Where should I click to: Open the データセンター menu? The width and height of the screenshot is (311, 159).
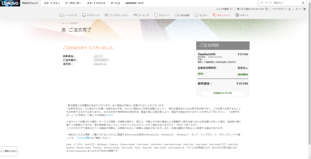click(x=73, y=3)
